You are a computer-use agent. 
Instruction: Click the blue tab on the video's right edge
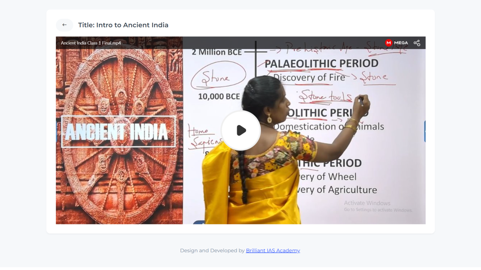pos(425,131)
